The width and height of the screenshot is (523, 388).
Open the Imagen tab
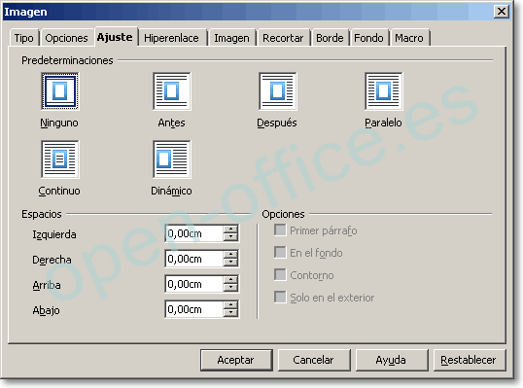point(231,38)
